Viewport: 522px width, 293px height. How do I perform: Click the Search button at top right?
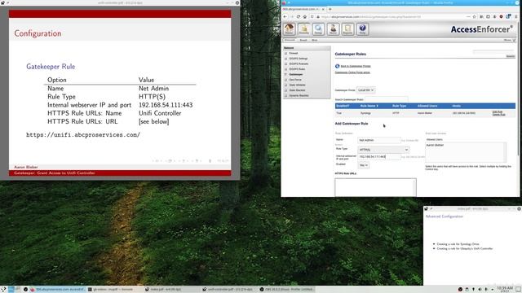(511, 56)
